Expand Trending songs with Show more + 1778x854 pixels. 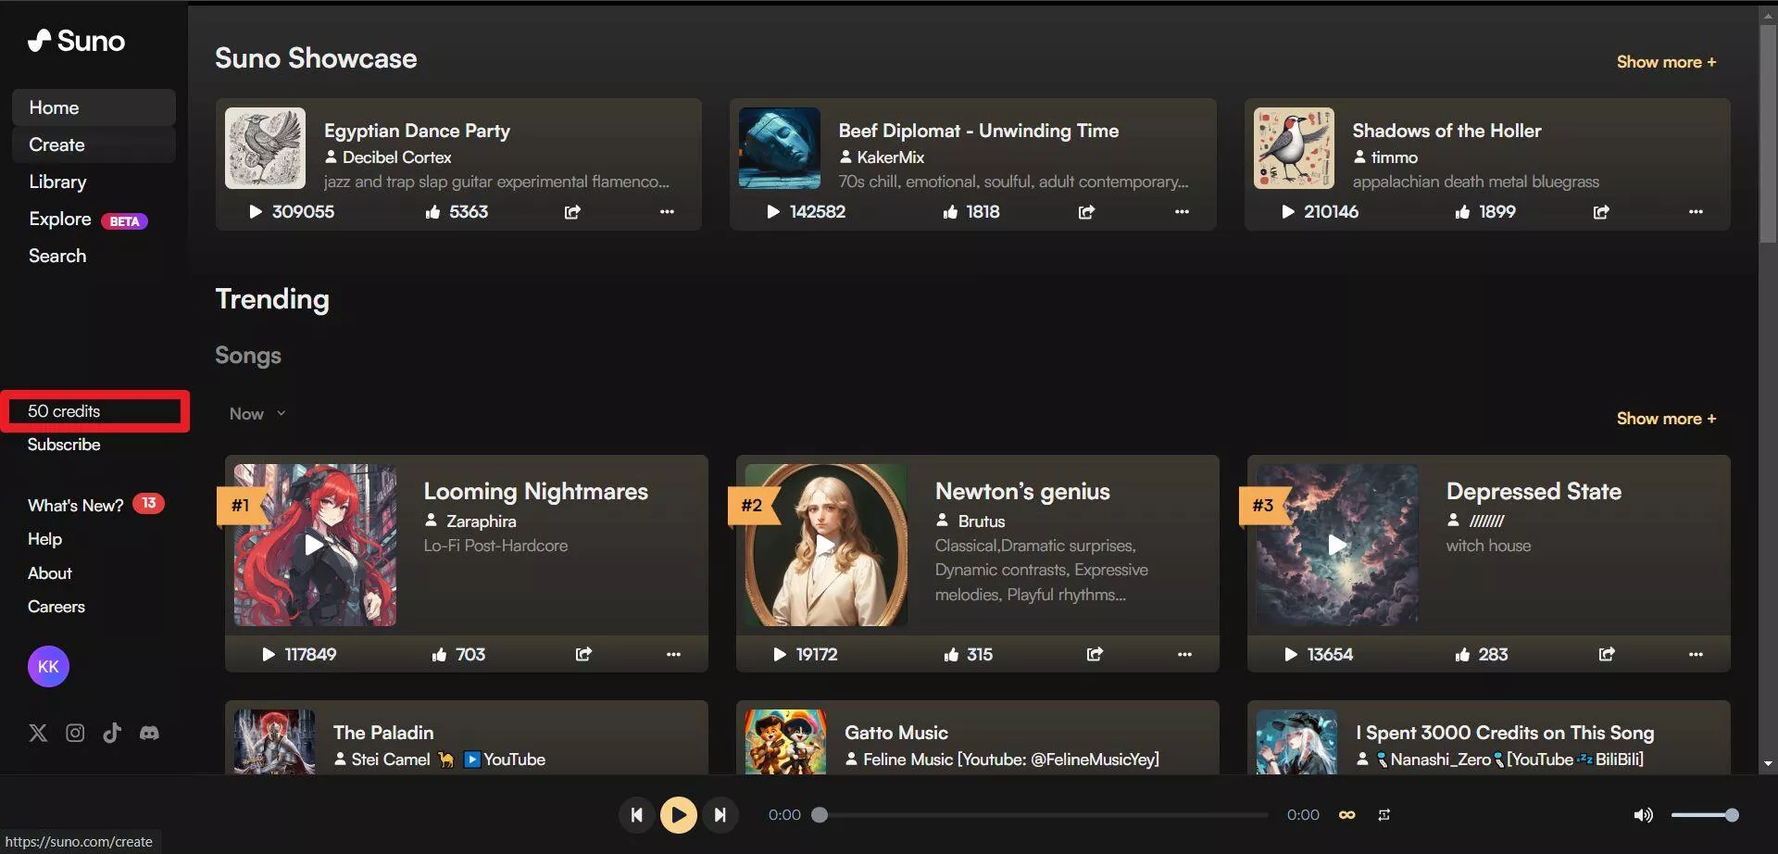[1666, 419]
